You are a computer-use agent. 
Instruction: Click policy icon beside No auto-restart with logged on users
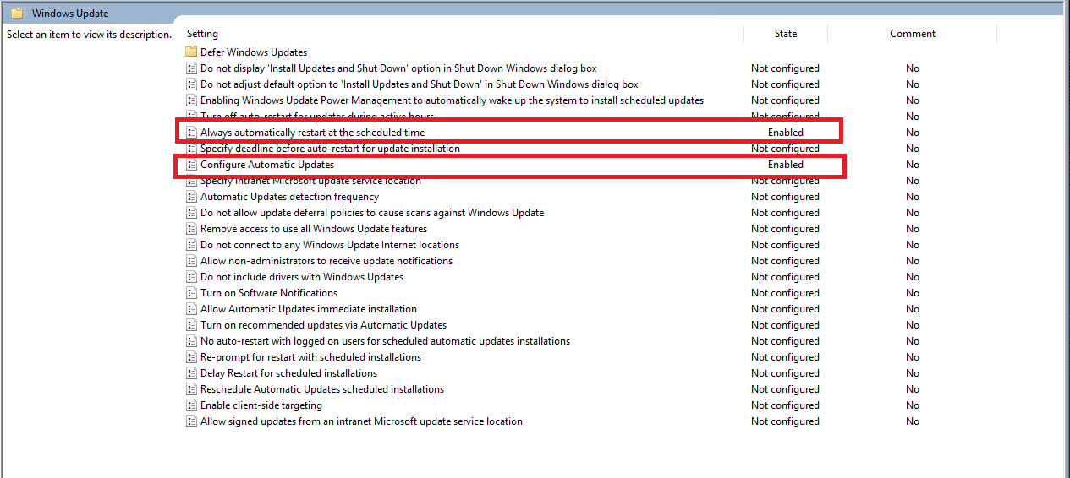191,341
